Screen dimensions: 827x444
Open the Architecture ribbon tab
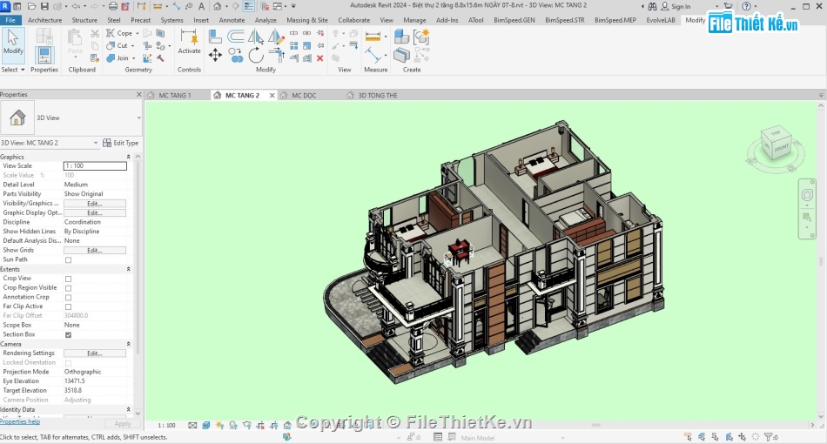(44, 20)
